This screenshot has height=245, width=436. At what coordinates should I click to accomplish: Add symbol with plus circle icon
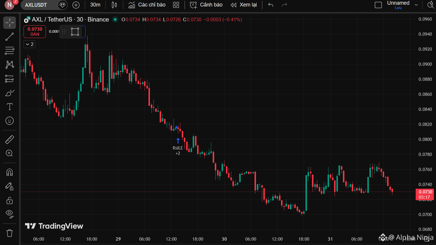click(x=76, y=5)
